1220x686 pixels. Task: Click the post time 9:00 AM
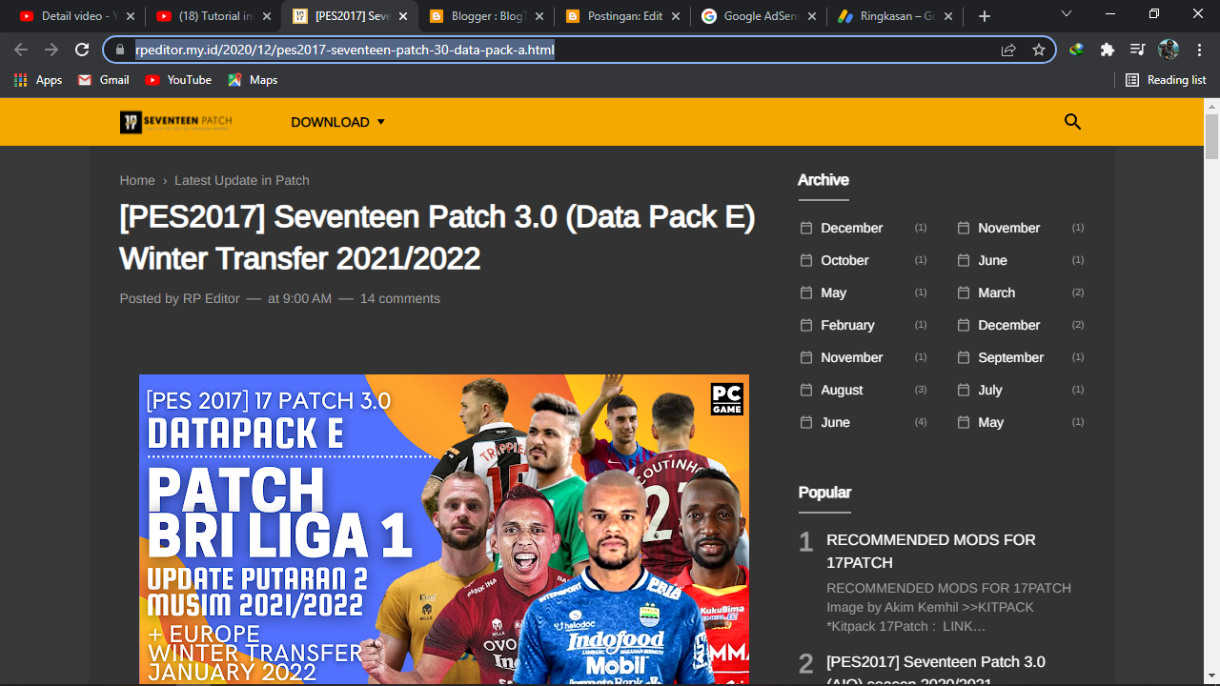click(x=299, y=298)
